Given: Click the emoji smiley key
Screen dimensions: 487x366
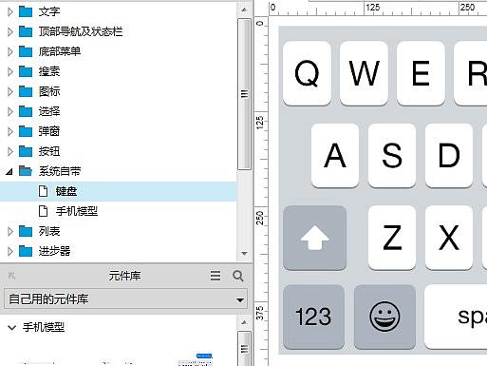Looking at the screenshot, I should click(384, 317).
